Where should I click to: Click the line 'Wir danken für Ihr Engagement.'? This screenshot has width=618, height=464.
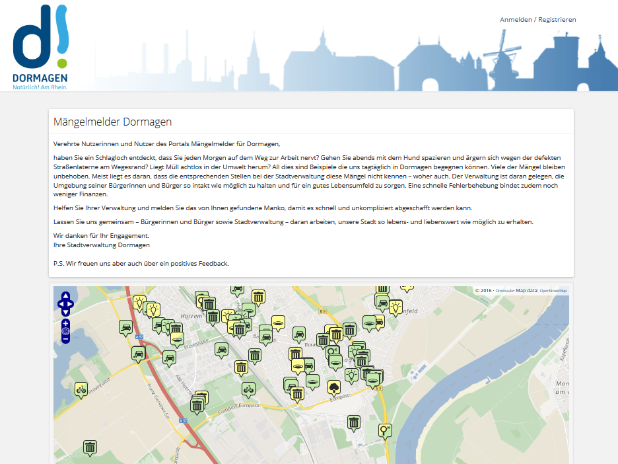coord(101,235)
